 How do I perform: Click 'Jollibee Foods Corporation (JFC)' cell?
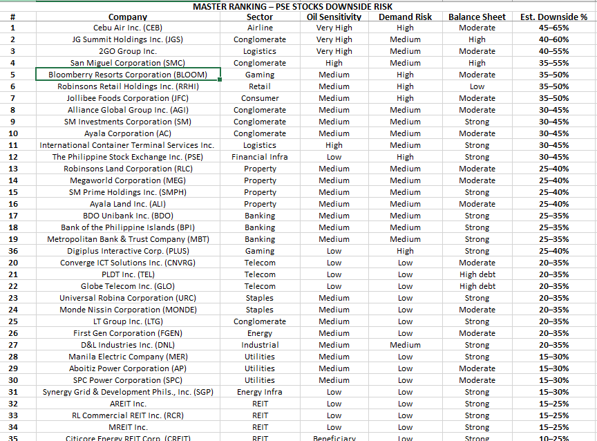click(128, 98)
